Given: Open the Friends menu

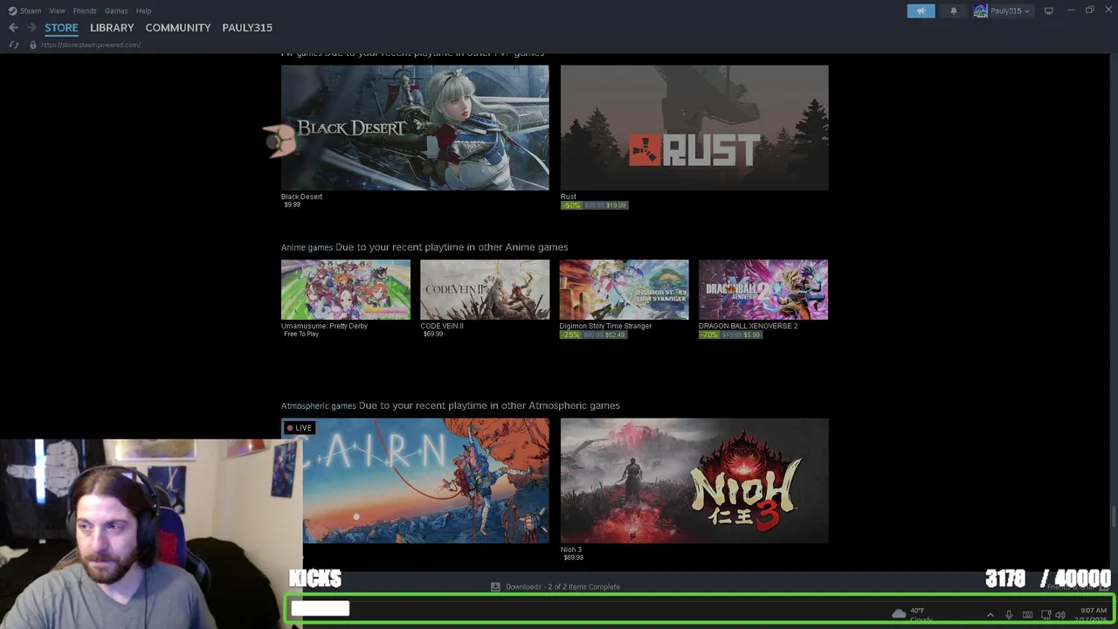Looking at the screenshot, I should point(85,10).
